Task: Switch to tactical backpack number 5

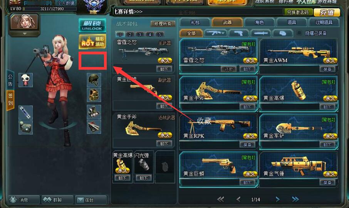Action: pos(159,34)
